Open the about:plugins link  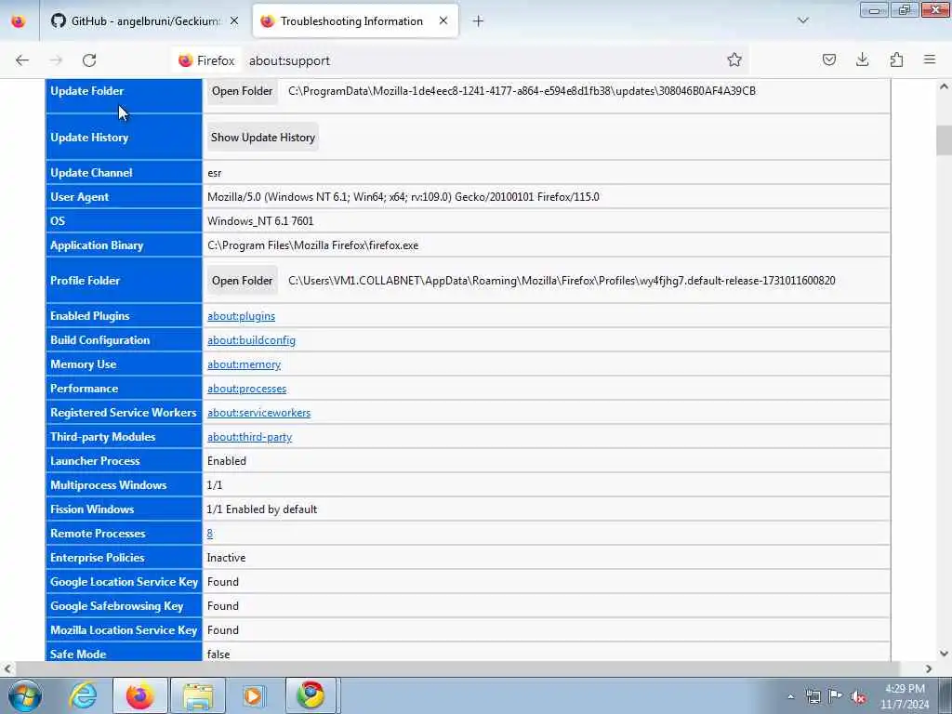click(x=241, y=316)
